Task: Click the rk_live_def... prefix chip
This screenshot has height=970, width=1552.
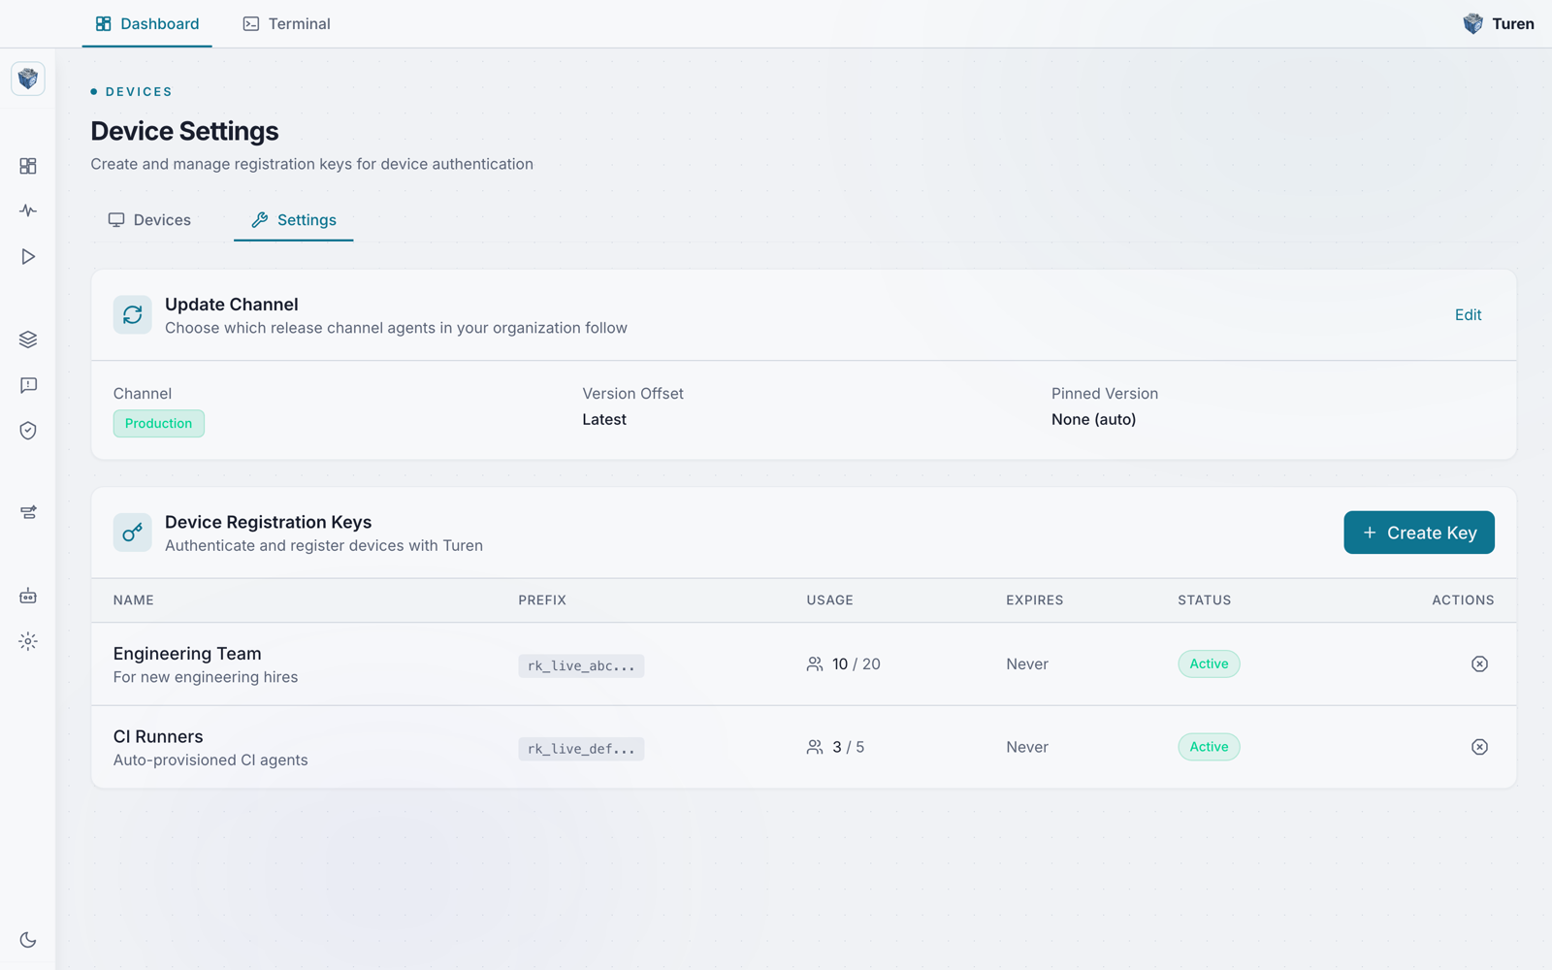Action: tap(581, 749)
